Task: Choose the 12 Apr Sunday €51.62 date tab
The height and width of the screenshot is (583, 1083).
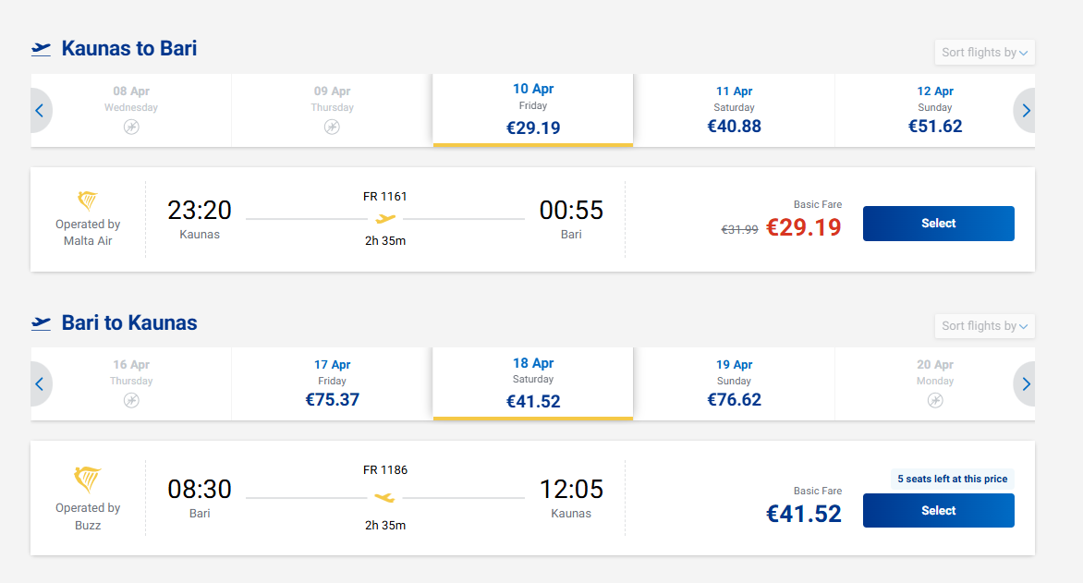Action: 935,111
